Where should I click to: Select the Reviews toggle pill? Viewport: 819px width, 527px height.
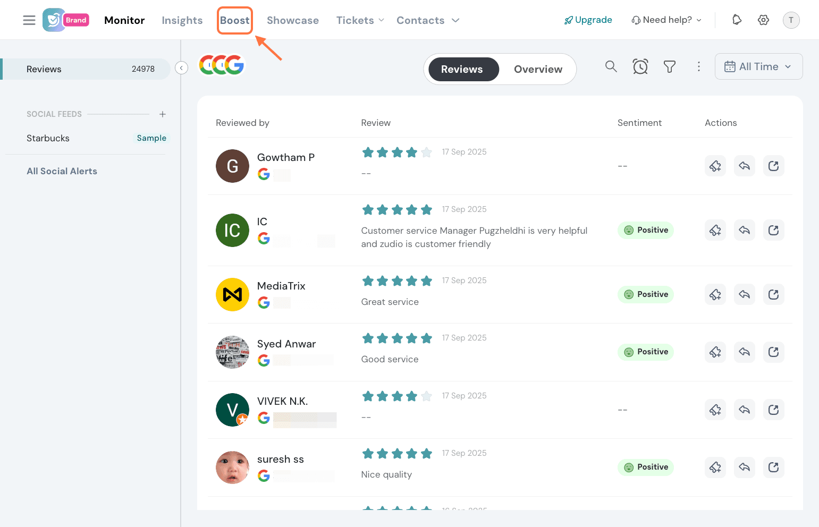click(462, 69)
